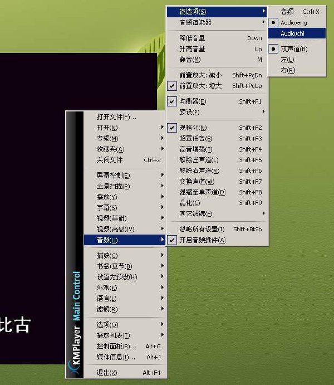Expand 外观(K) skins submenu
Viewport: 334px width, 385px height.
pos(125,287)
